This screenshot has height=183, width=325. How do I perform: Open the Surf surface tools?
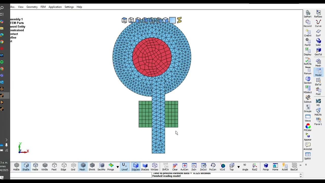318,33
